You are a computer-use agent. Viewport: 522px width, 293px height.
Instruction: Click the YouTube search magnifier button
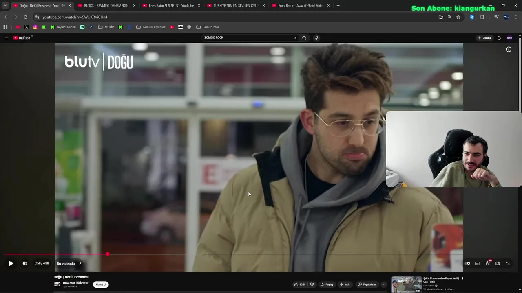(x=304, y=38)
